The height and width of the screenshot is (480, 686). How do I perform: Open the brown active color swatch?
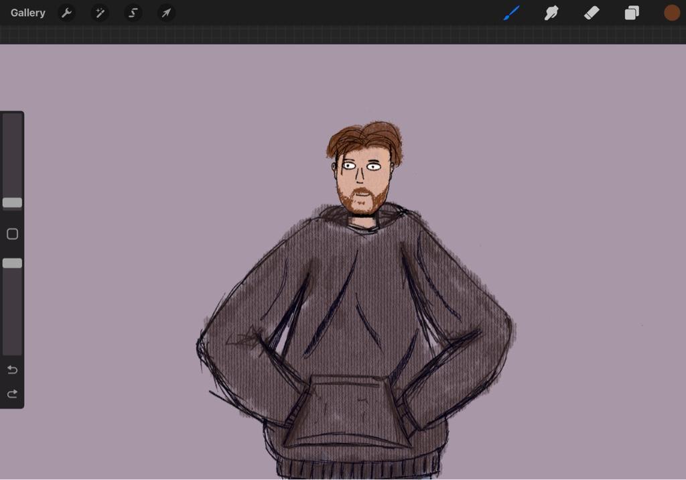(671, 13)
